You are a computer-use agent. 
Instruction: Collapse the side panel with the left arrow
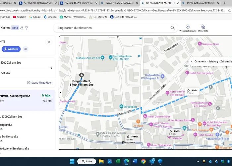60,93
